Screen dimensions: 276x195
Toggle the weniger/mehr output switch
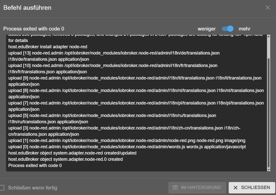point(227,29)
